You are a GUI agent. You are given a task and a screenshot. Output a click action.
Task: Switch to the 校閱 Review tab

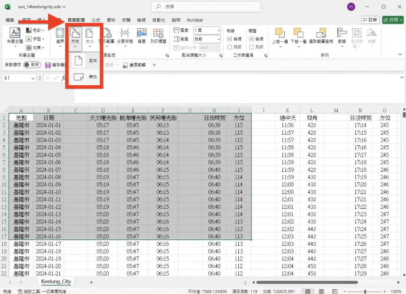click(x=127, y=20)
